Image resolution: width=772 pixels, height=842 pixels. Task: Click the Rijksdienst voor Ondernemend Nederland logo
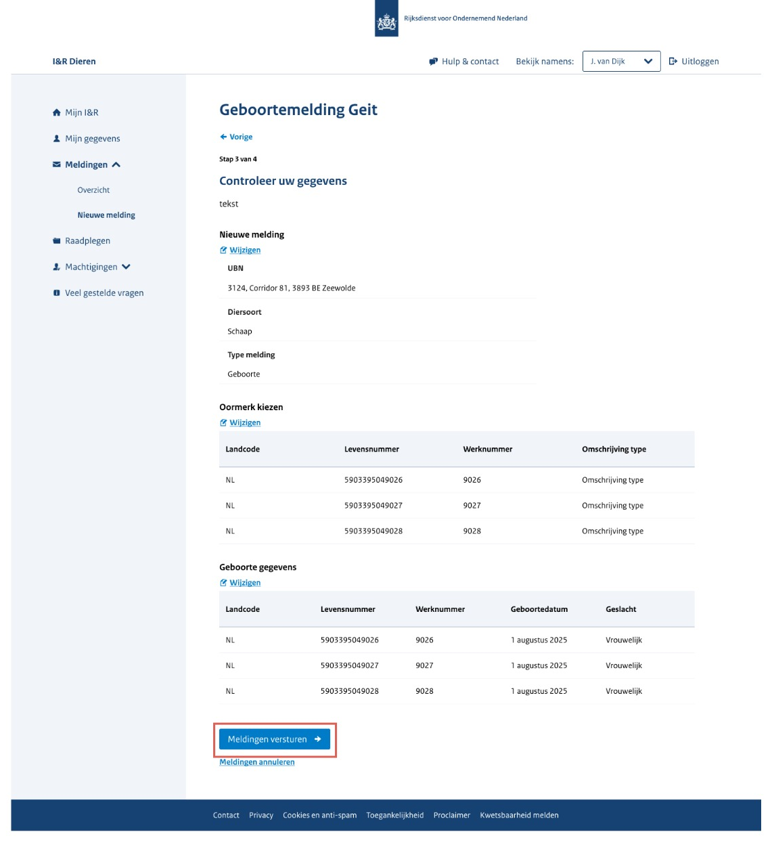point(386,18)
